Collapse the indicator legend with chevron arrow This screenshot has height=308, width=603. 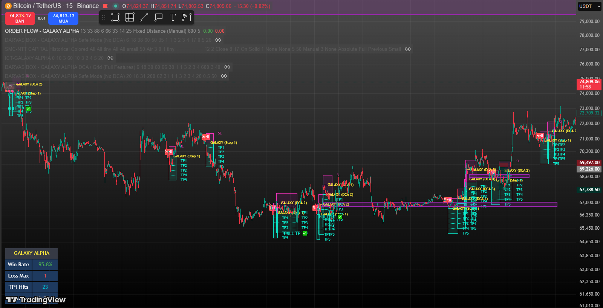10,86
